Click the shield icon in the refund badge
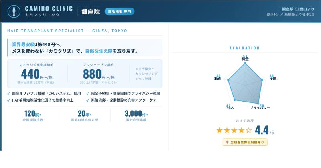This screenshot has height=168, width=321. [227, 142]
